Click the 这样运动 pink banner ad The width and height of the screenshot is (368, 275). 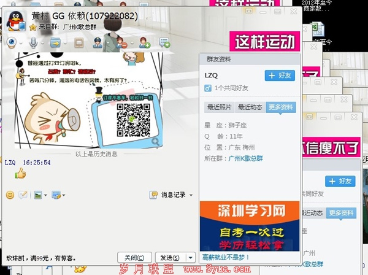tap(264, 41)
